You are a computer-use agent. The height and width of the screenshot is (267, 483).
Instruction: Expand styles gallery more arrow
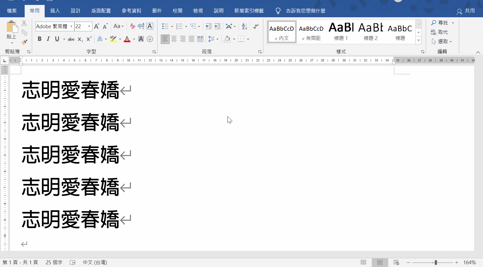tap(419, 41)
